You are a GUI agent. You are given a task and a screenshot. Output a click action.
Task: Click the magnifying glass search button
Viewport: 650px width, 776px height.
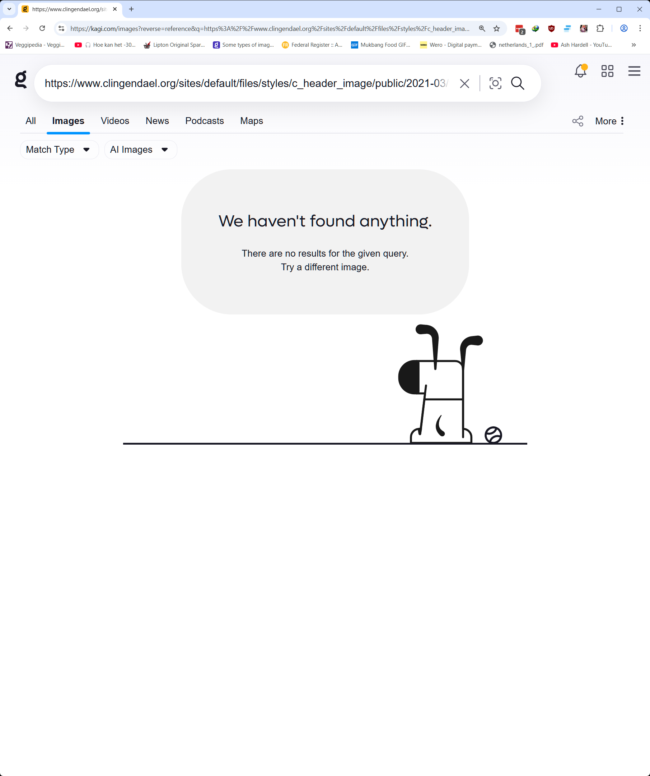[518, 83]
